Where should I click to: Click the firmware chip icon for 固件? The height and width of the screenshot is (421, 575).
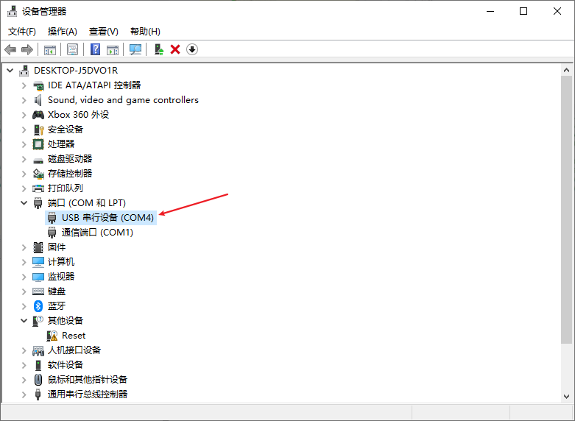(x=38, y=247)
